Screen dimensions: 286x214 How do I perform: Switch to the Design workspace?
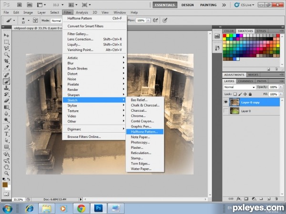(187, 5)
